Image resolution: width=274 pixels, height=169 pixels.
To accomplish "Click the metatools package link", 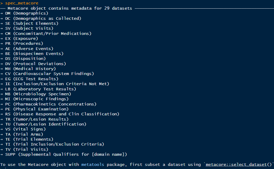I will click(x=92, y=164).
